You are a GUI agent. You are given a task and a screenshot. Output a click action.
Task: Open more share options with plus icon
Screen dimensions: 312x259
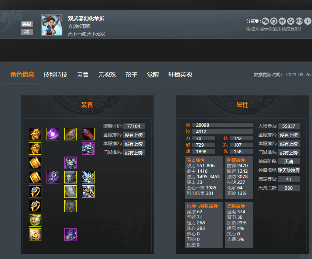pos(308,21)
